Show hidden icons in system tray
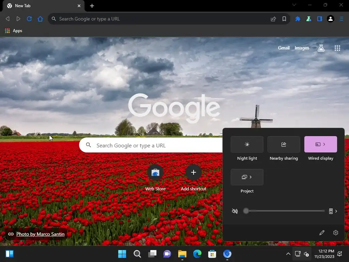Viewport: 349px width, 262px height. click(x=288, y=254)
